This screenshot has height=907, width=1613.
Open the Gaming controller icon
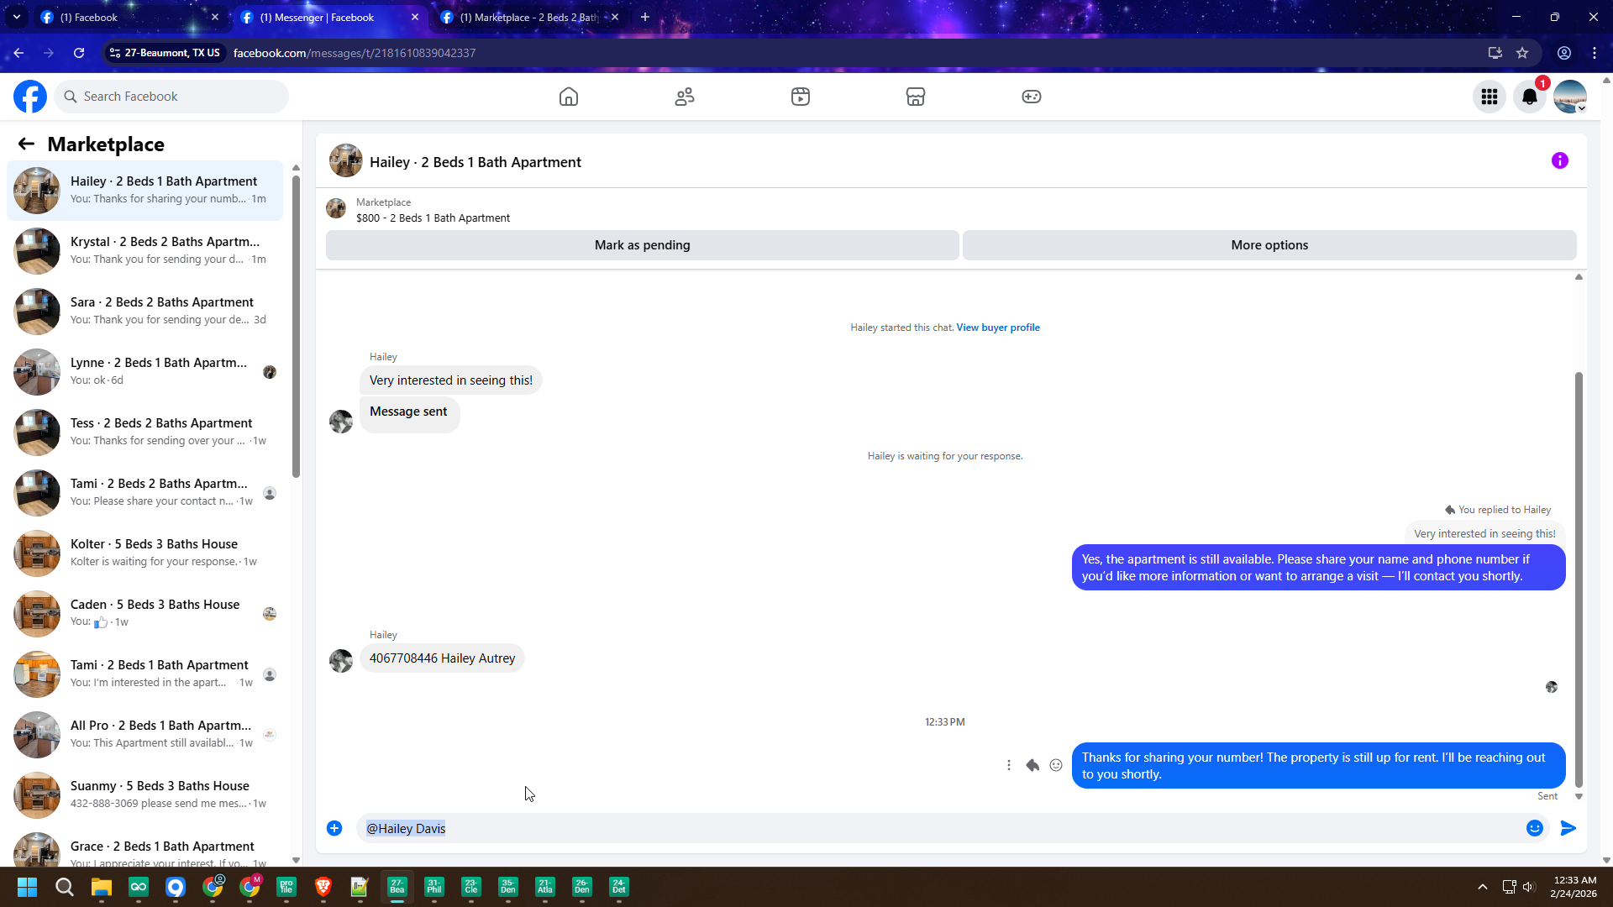1032,97
